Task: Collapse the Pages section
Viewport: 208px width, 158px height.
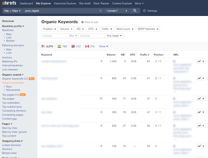Action: pos(7,124)
